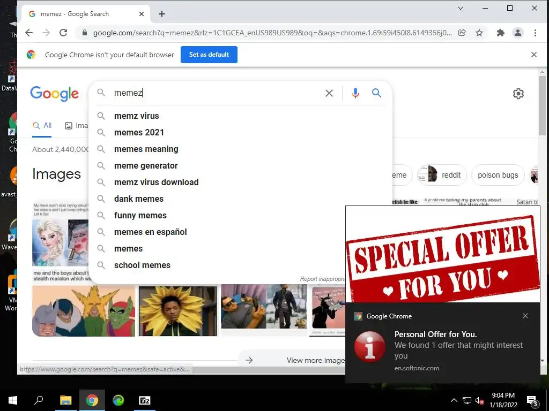Open the man with cat meme thumbnail
Viewport: 549px width, 411px height.
tap(263, 307)
